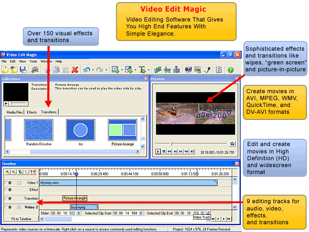Select the Picture Arrange transition thumbnail
Viewport: 309px width, 232px height.
(x=122, y=130)
